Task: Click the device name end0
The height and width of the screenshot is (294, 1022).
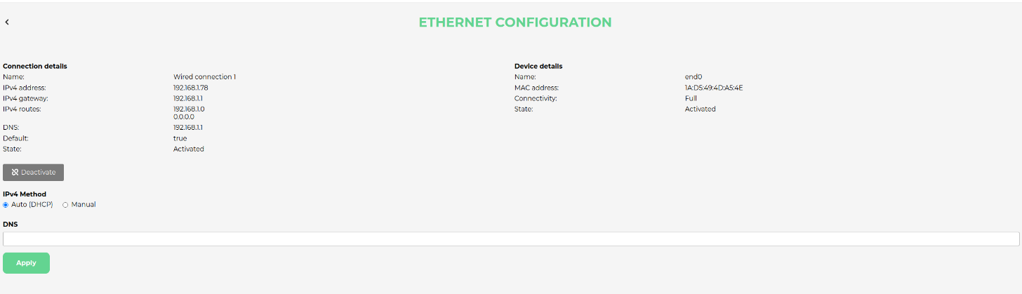Action: (694, 76)
